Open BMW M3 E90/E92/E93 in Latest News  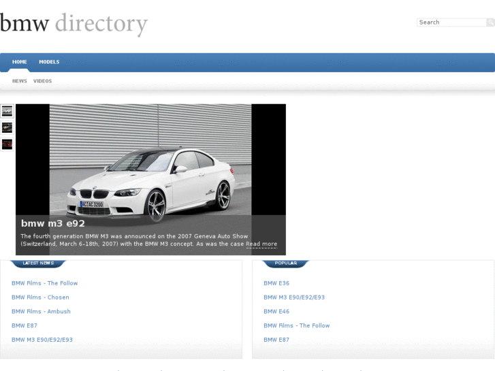click(x=42, y=340)
